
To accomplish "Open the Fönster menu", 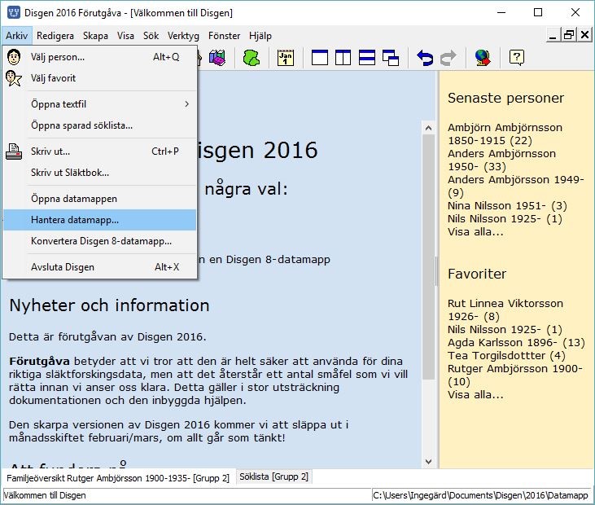I will point(225,36).
